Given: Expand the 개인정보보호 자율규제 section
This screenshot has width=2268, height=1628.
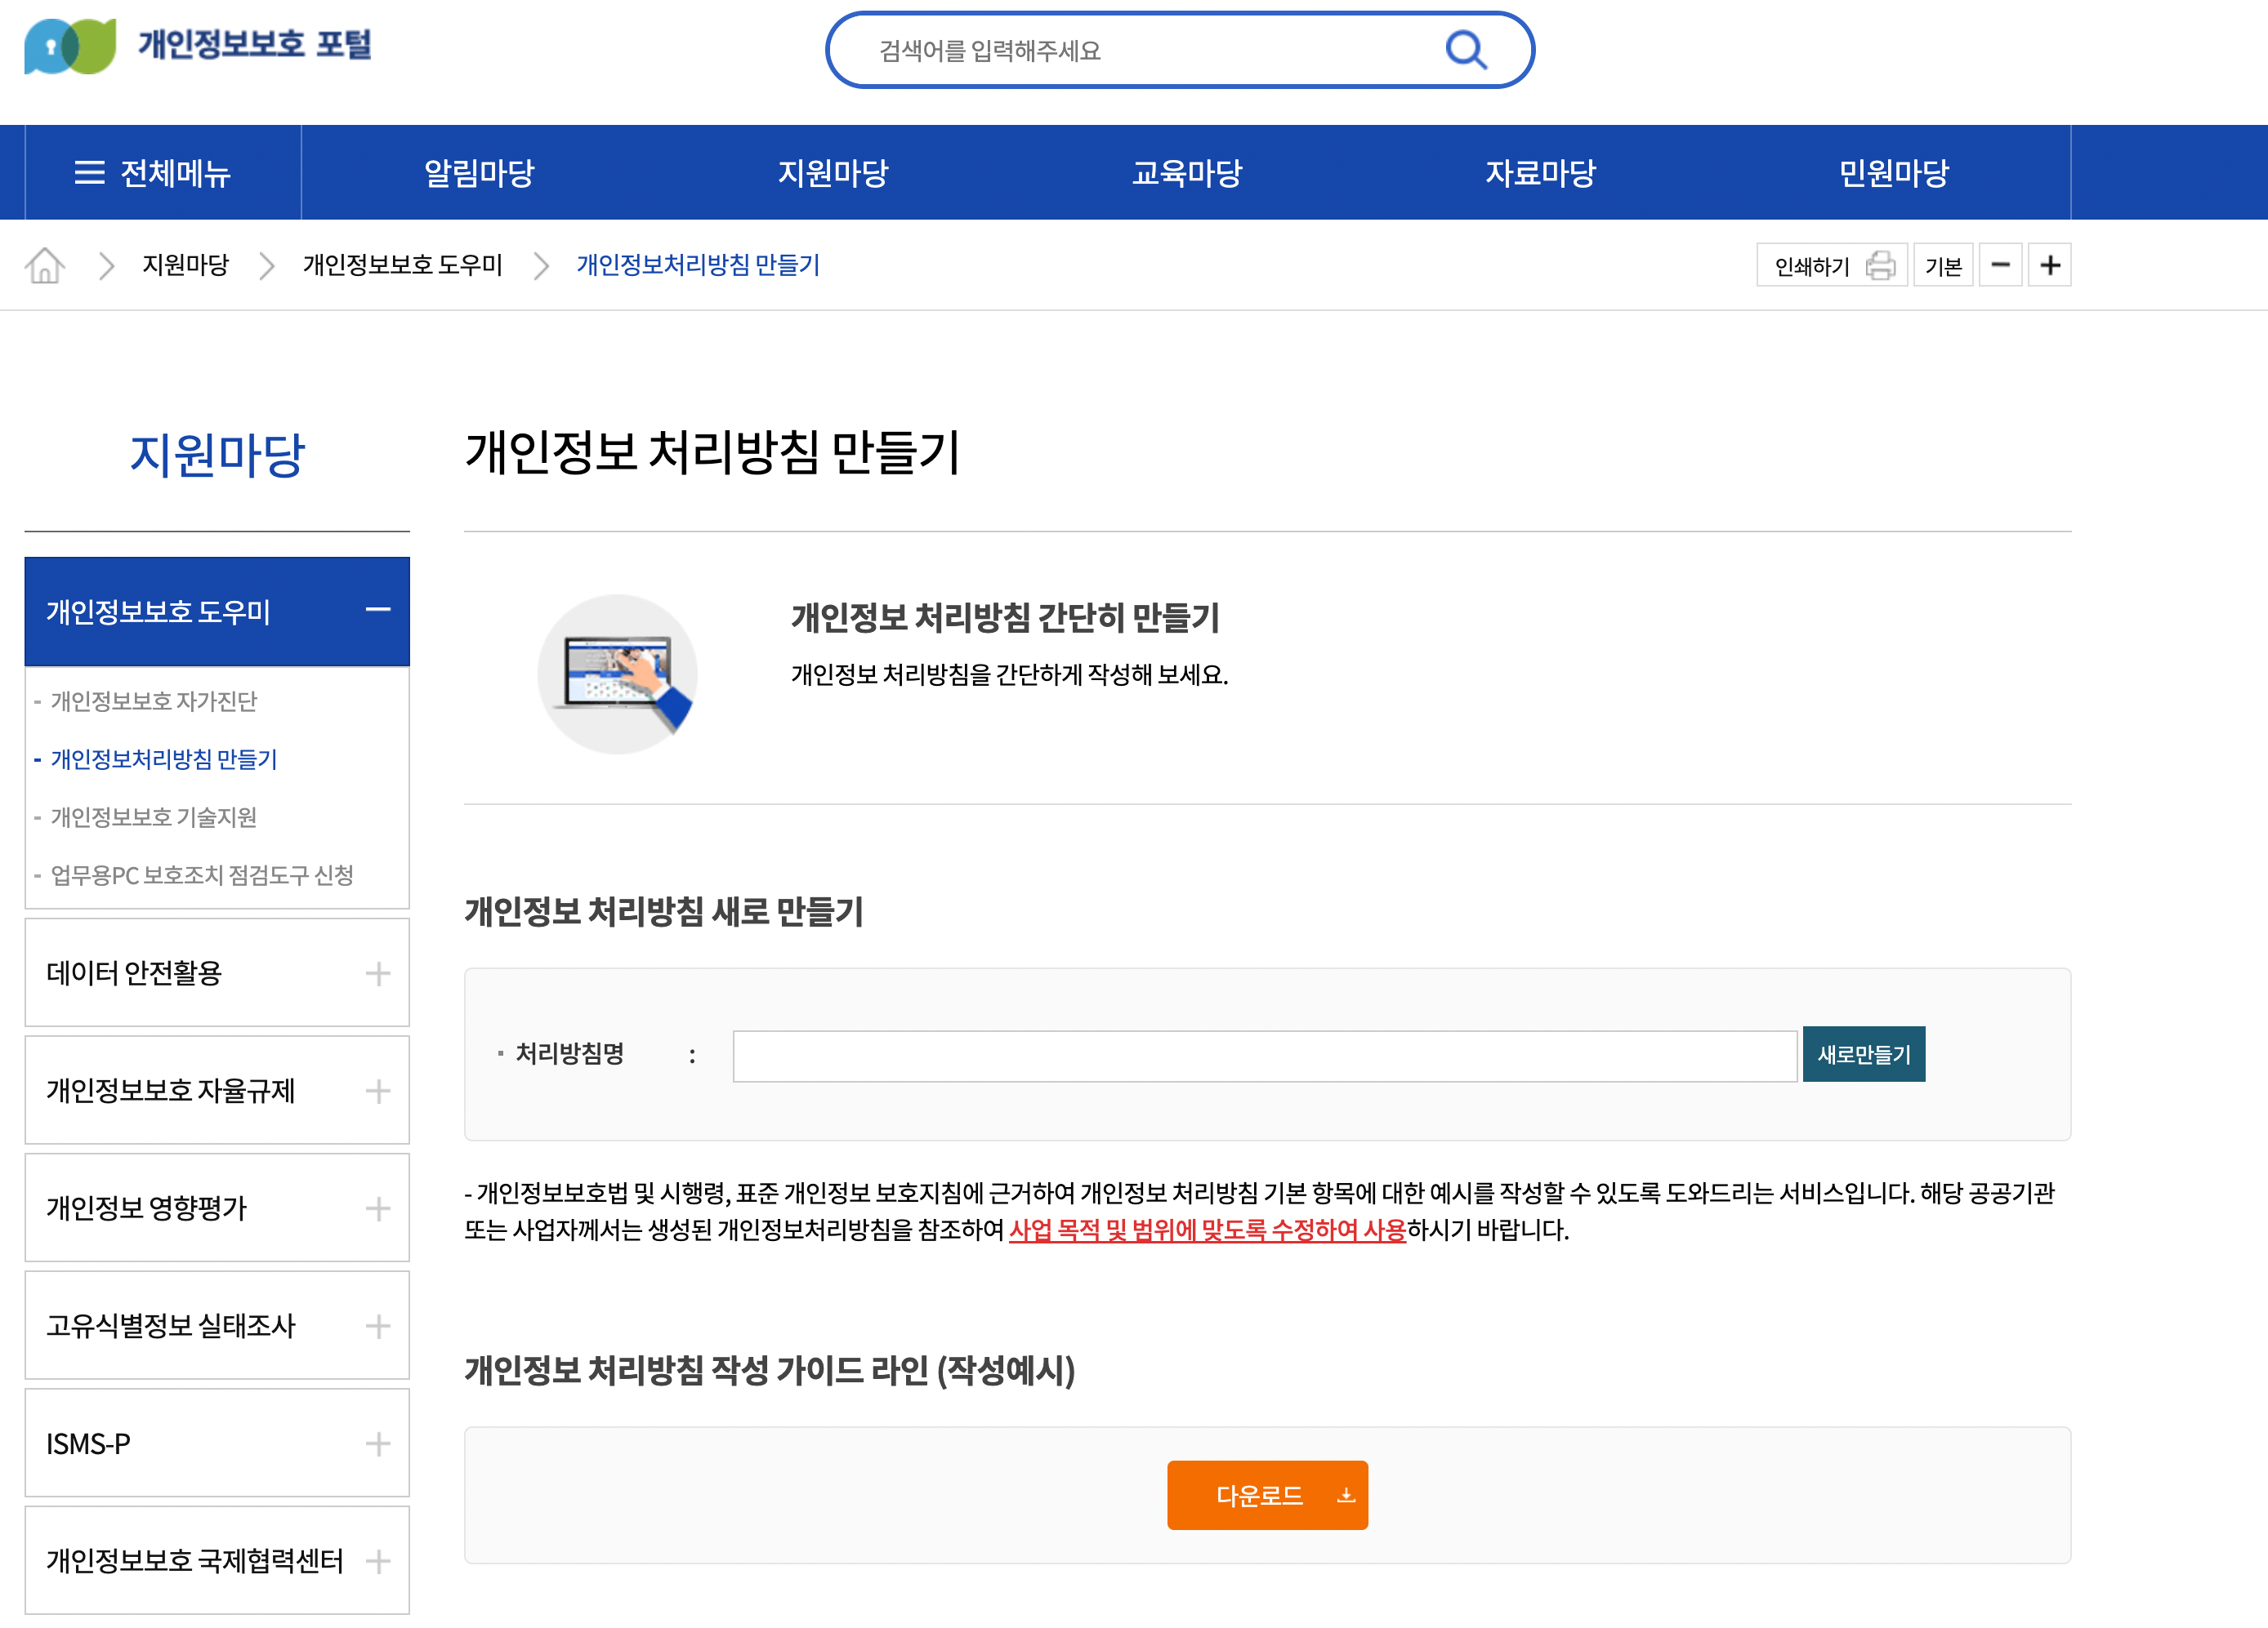Looking at the screenshot, I should [x=378, y=1092].
